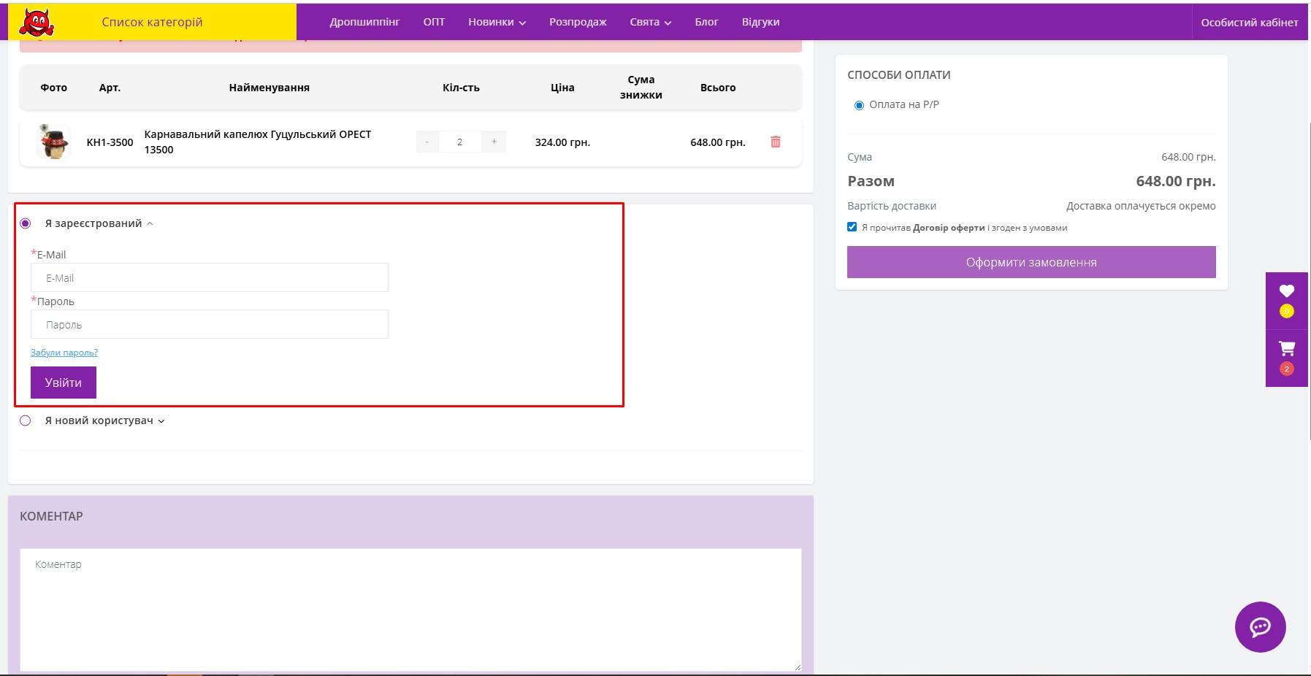
Task: Delete the item with the trash icon
Action: click(x=775, y=142)
